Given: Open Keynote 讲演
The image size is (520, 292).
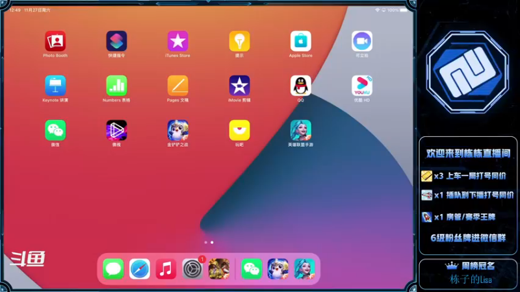Looking at the screenshot, I should tap(55, 86).
